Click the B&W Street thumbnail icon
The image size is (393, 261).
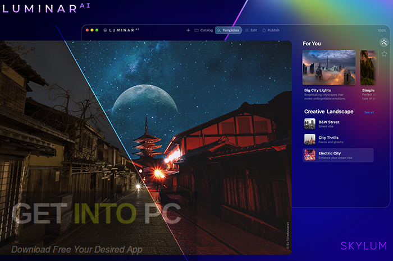click(x=310, y=124)
